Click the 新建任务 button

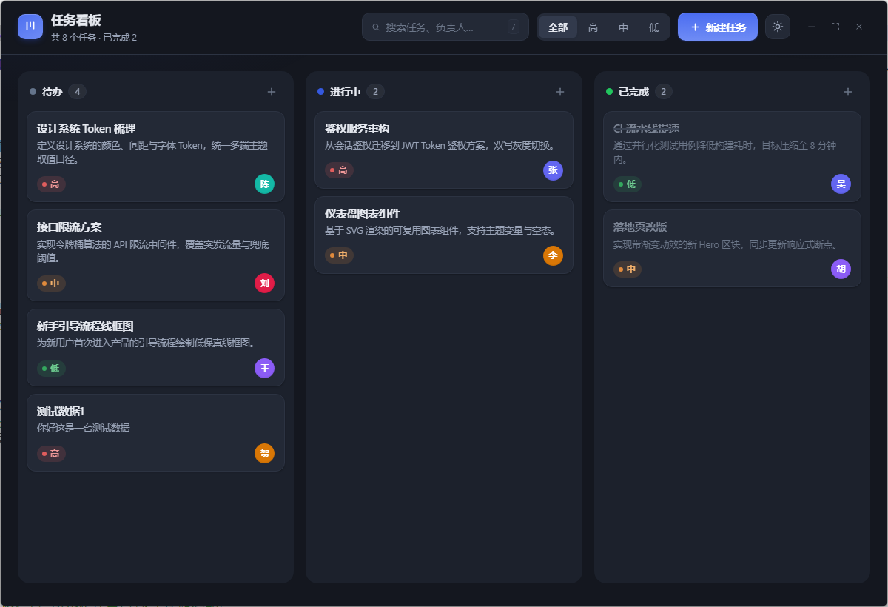[x=718, y=27]
